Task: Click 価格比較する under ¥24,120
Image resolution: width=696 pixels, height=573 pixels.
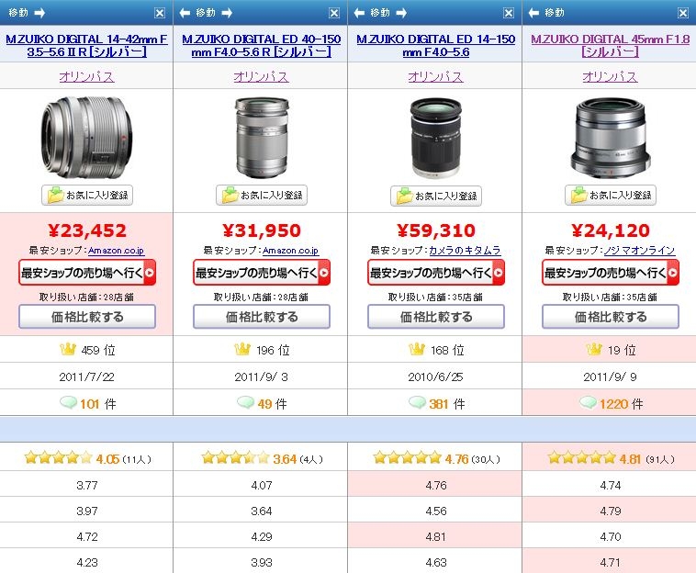Action: tap(611, 317)
